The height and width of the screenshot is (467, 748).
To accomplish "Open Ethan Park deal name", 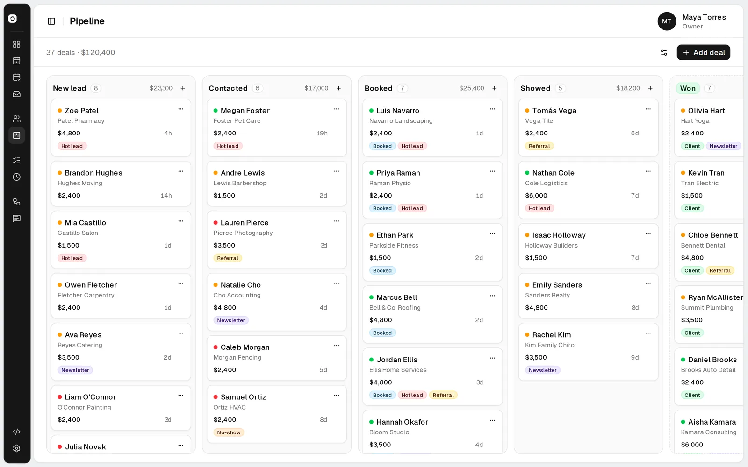I will 395,235.
